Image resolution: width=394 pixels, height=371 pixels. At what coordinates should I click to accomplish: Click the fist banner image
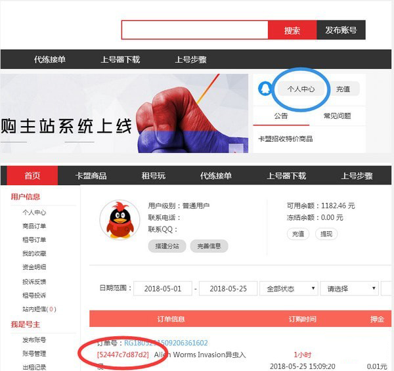124,114
